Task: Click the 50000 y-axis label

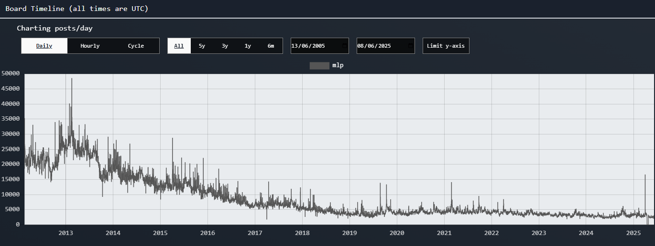Action: pyautogui.click(x=11, y=73)
